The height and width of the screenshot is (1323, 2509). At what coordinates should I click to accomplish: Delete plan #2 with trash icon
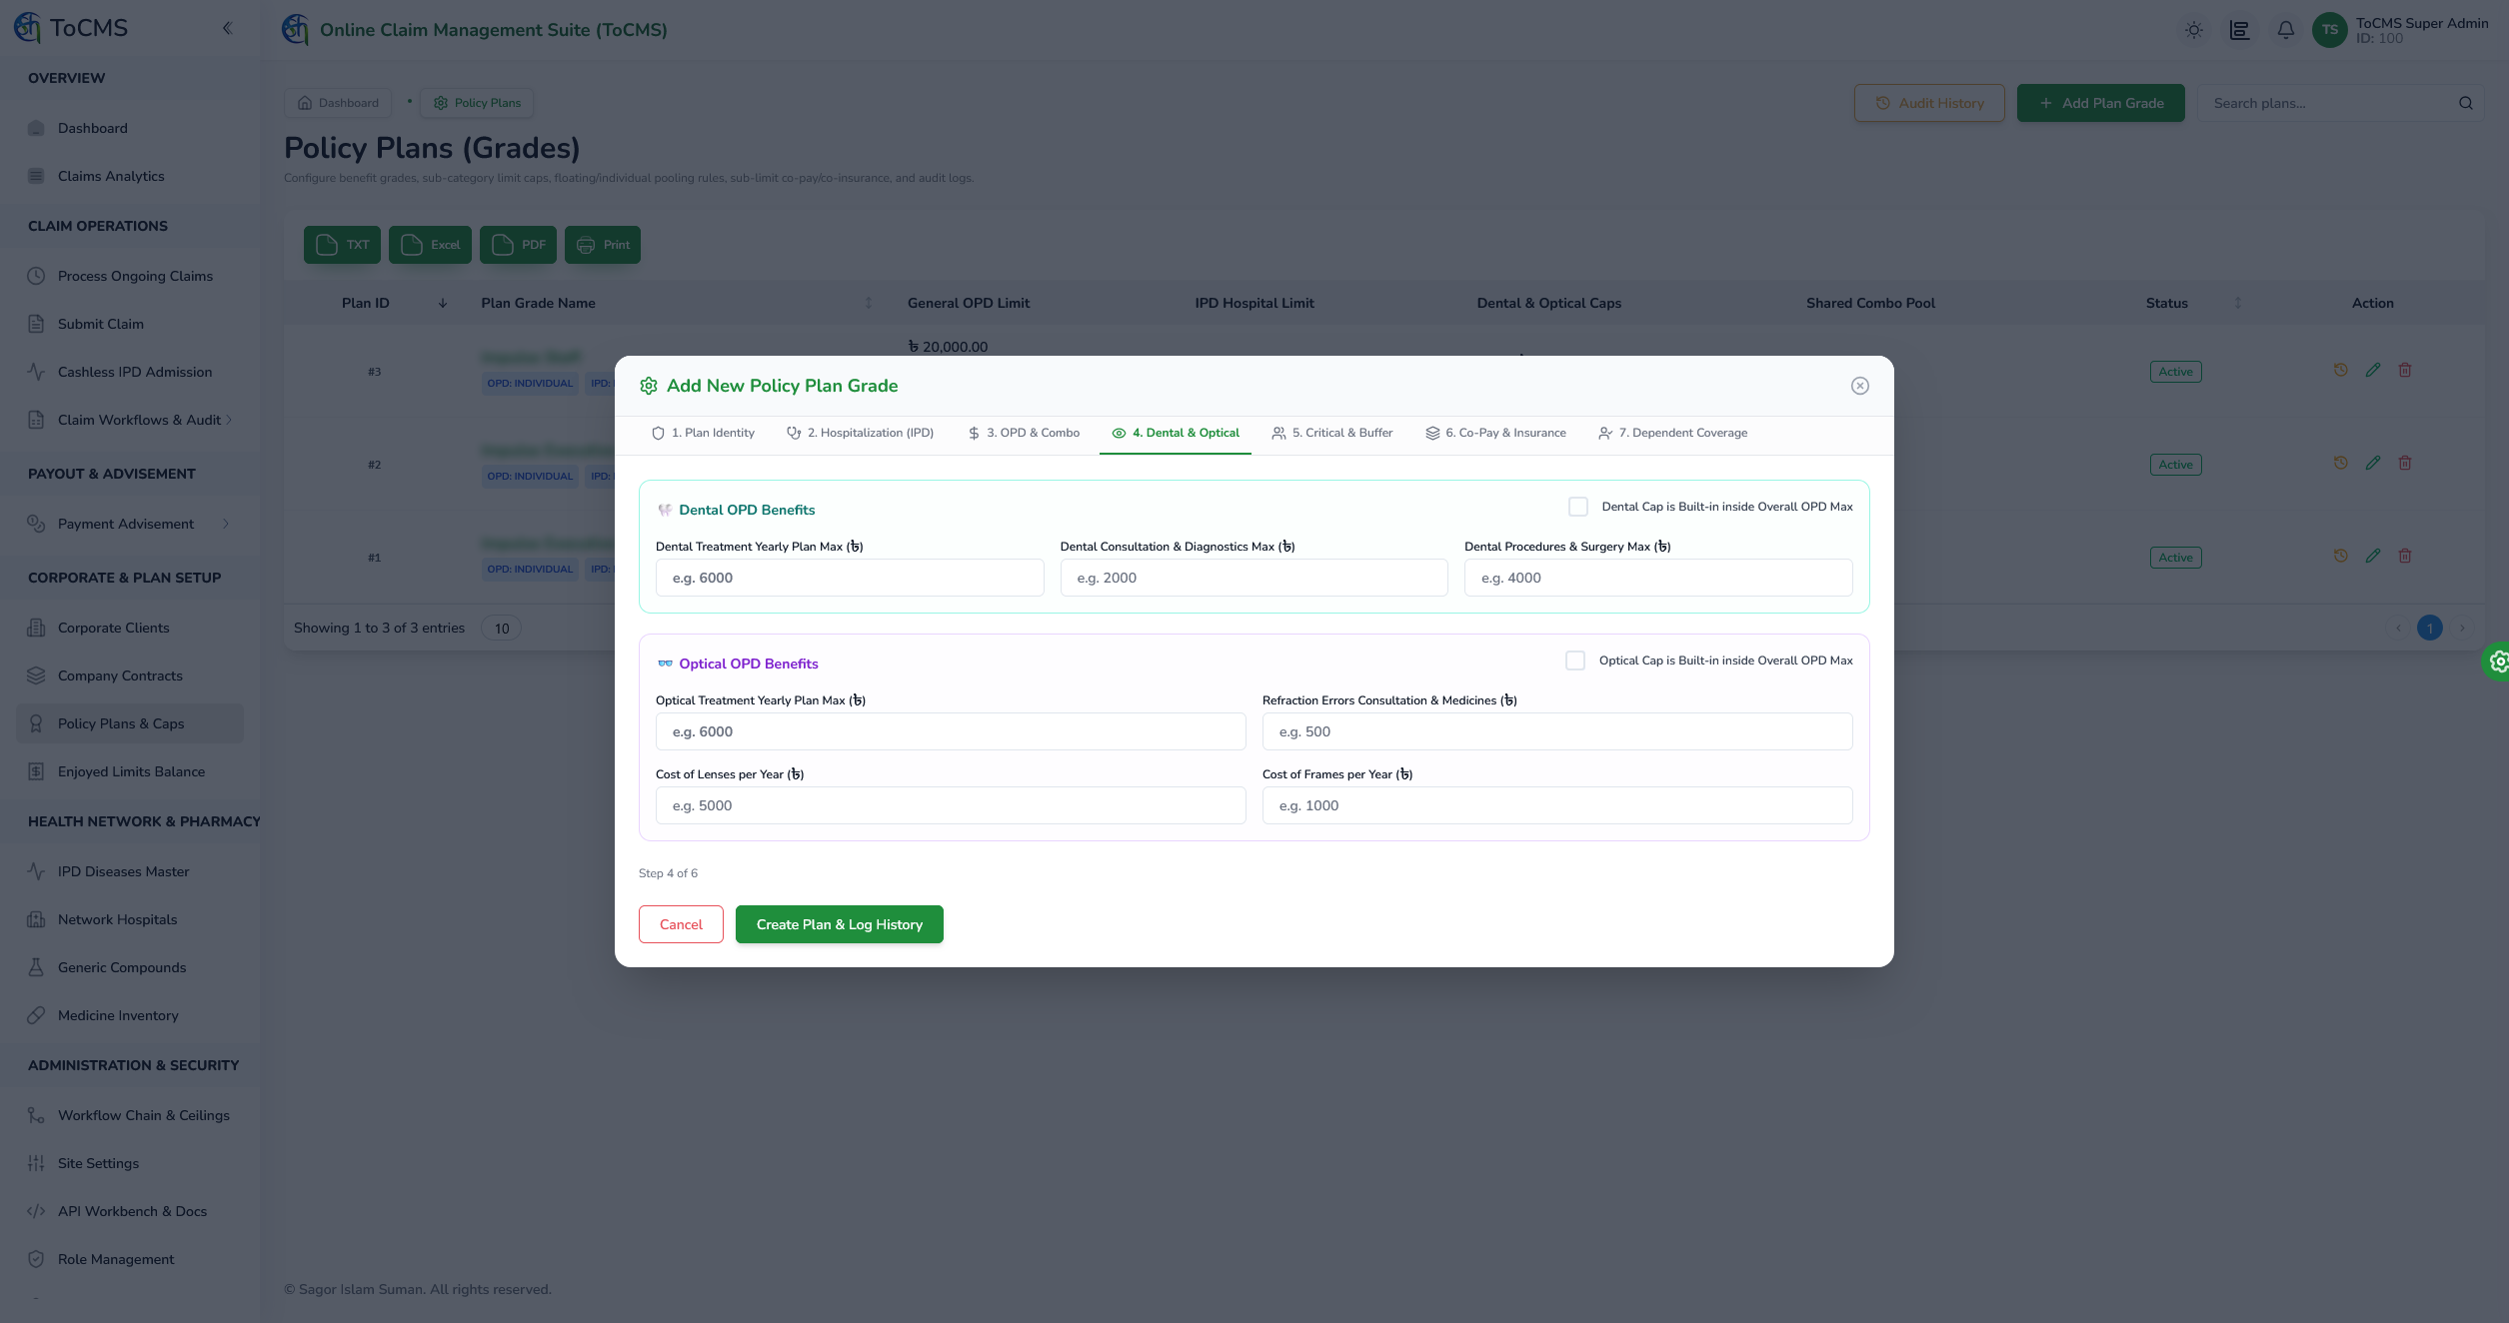[2405, 464]
